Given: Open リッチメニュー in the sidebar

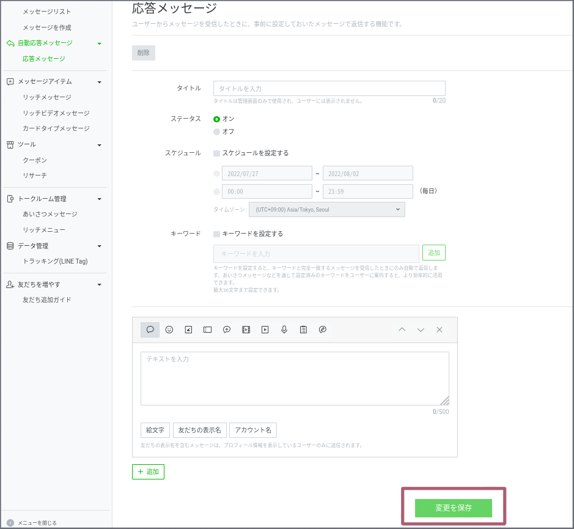Looking at the screenshot, I should click(x=44, y=230).
